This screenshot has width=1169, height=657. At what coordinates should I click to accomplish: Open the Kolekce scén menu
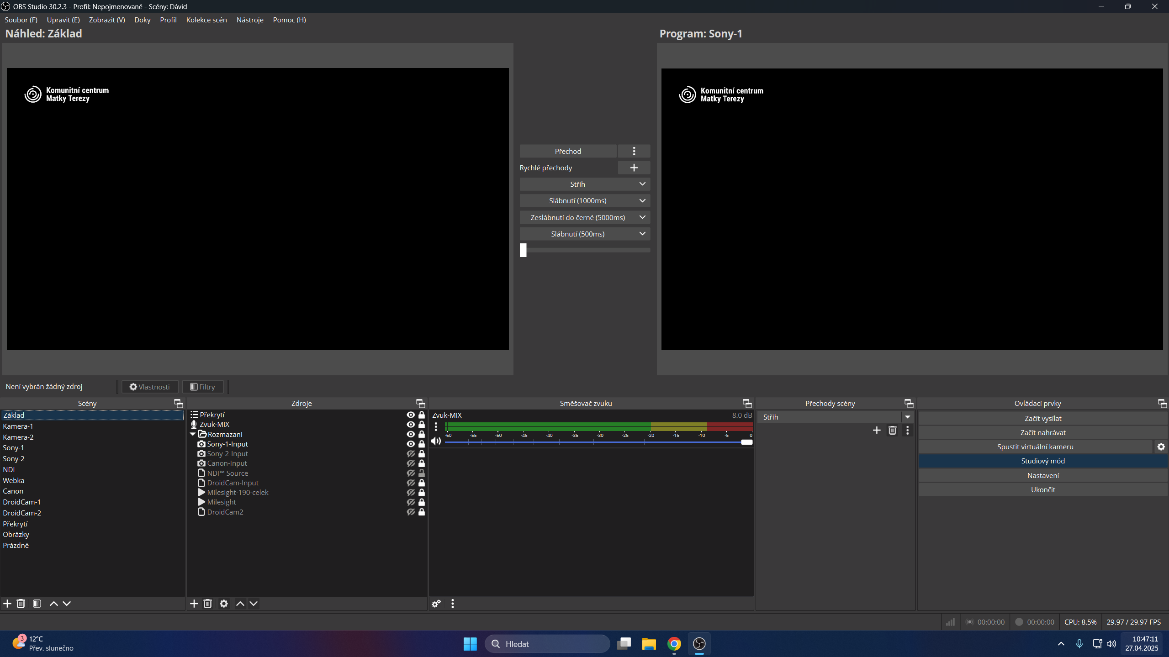(x=206, y=20)
